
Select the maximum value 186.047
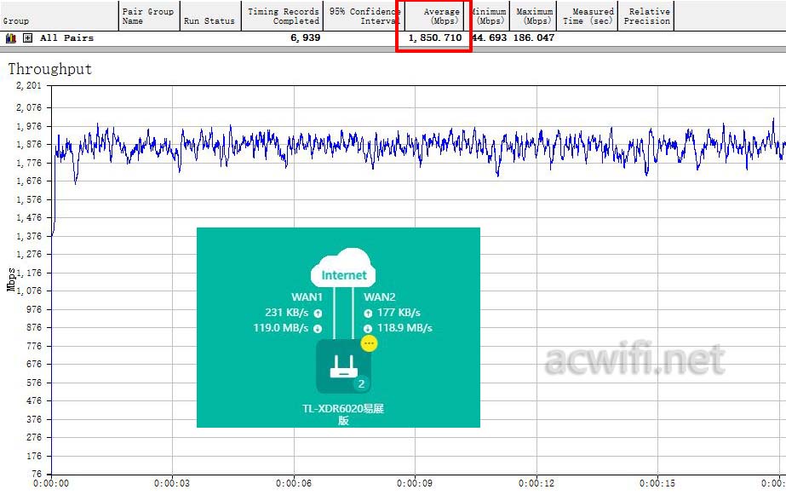(534, 37)
